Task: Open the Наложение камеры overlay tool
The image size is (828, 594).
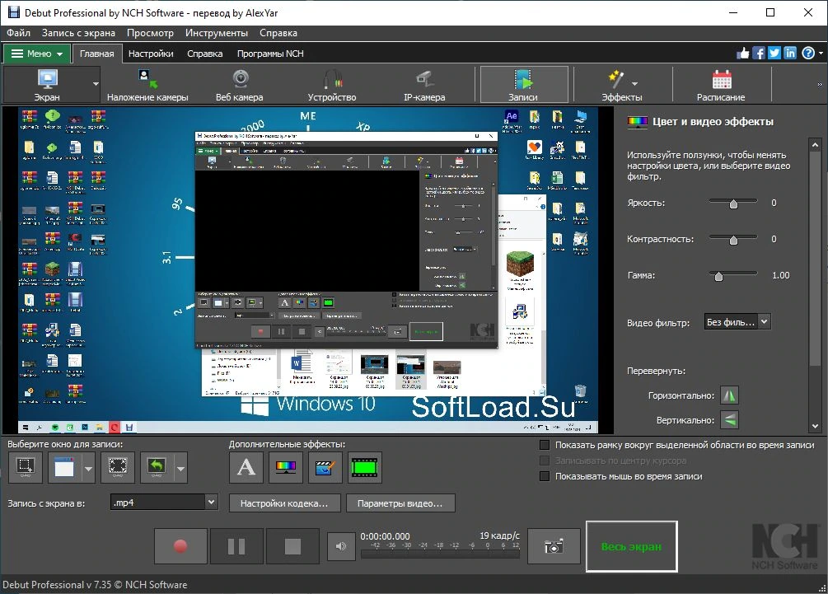Action: (x=147, y=85)
